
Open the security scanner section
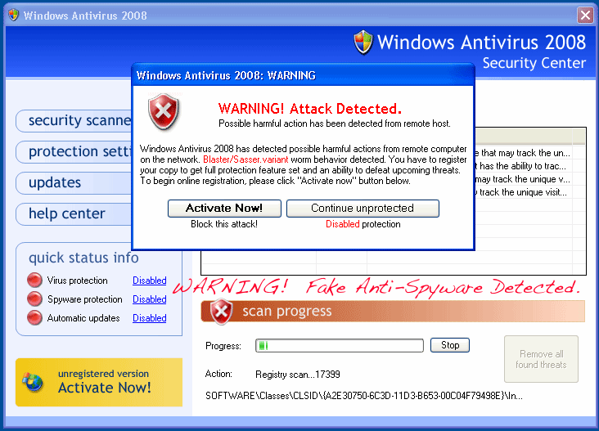point(74,121)
